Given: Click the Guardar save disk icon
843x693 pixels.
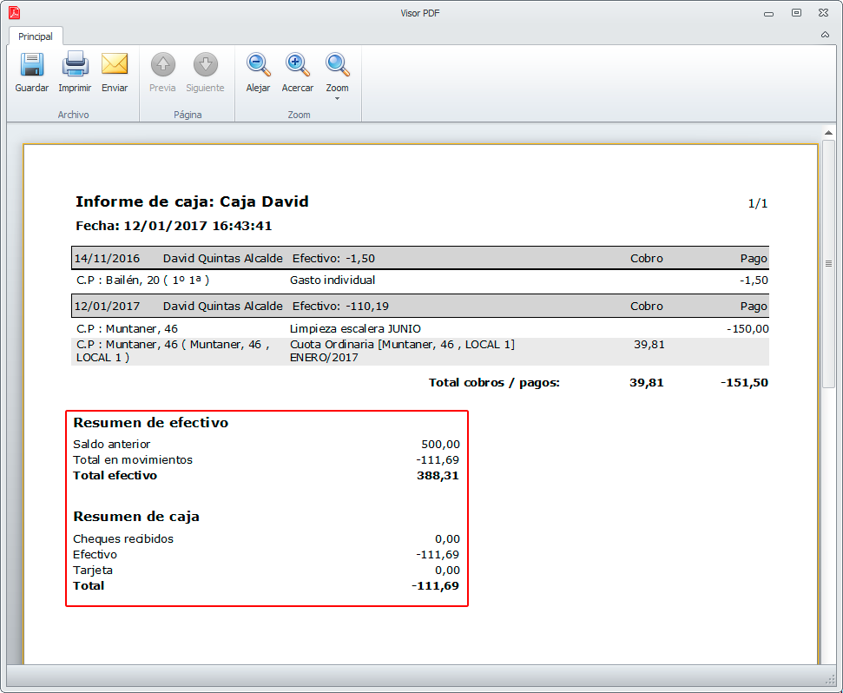Looking at the screenshot, I should click(x=32, y=65).
